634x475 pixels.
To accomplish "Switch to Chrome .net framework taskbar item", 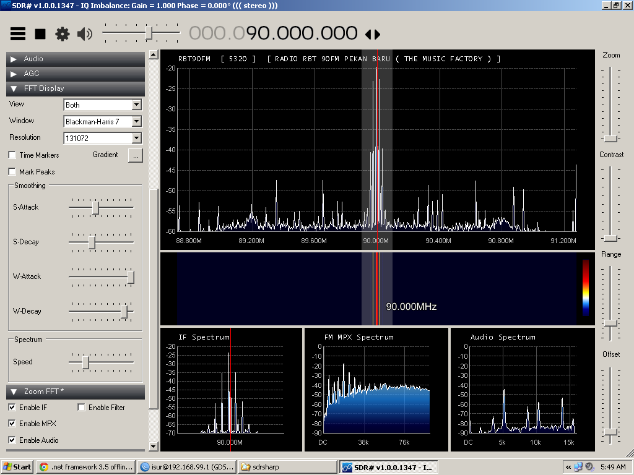I will click(85, 467).
